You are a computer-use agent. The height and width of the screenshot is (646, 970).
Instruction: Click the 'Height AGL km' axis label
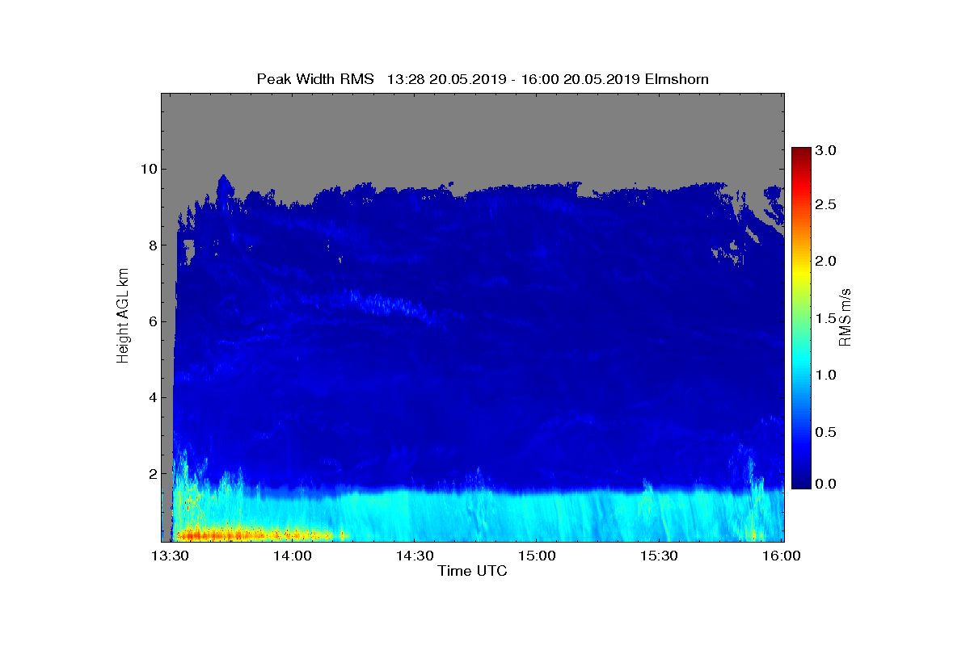[x=124, y=317]
